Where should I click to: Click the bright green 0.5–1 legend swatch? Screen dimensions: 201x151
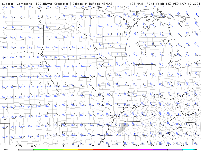pyautogui.click(x=41, y=150)
